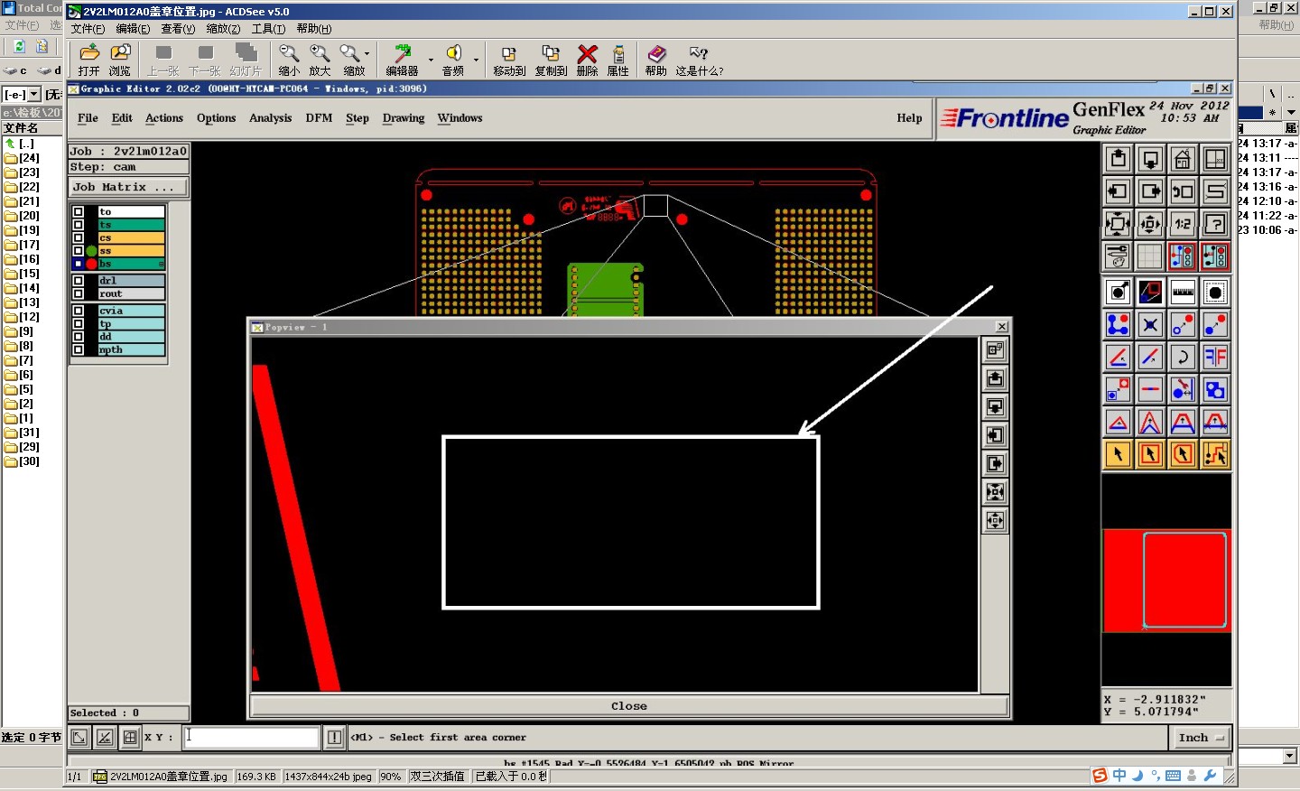This screenshot has width=1300, height=791.
Task: Select the pan up view icon
Action: click(x=1119, y=160)
